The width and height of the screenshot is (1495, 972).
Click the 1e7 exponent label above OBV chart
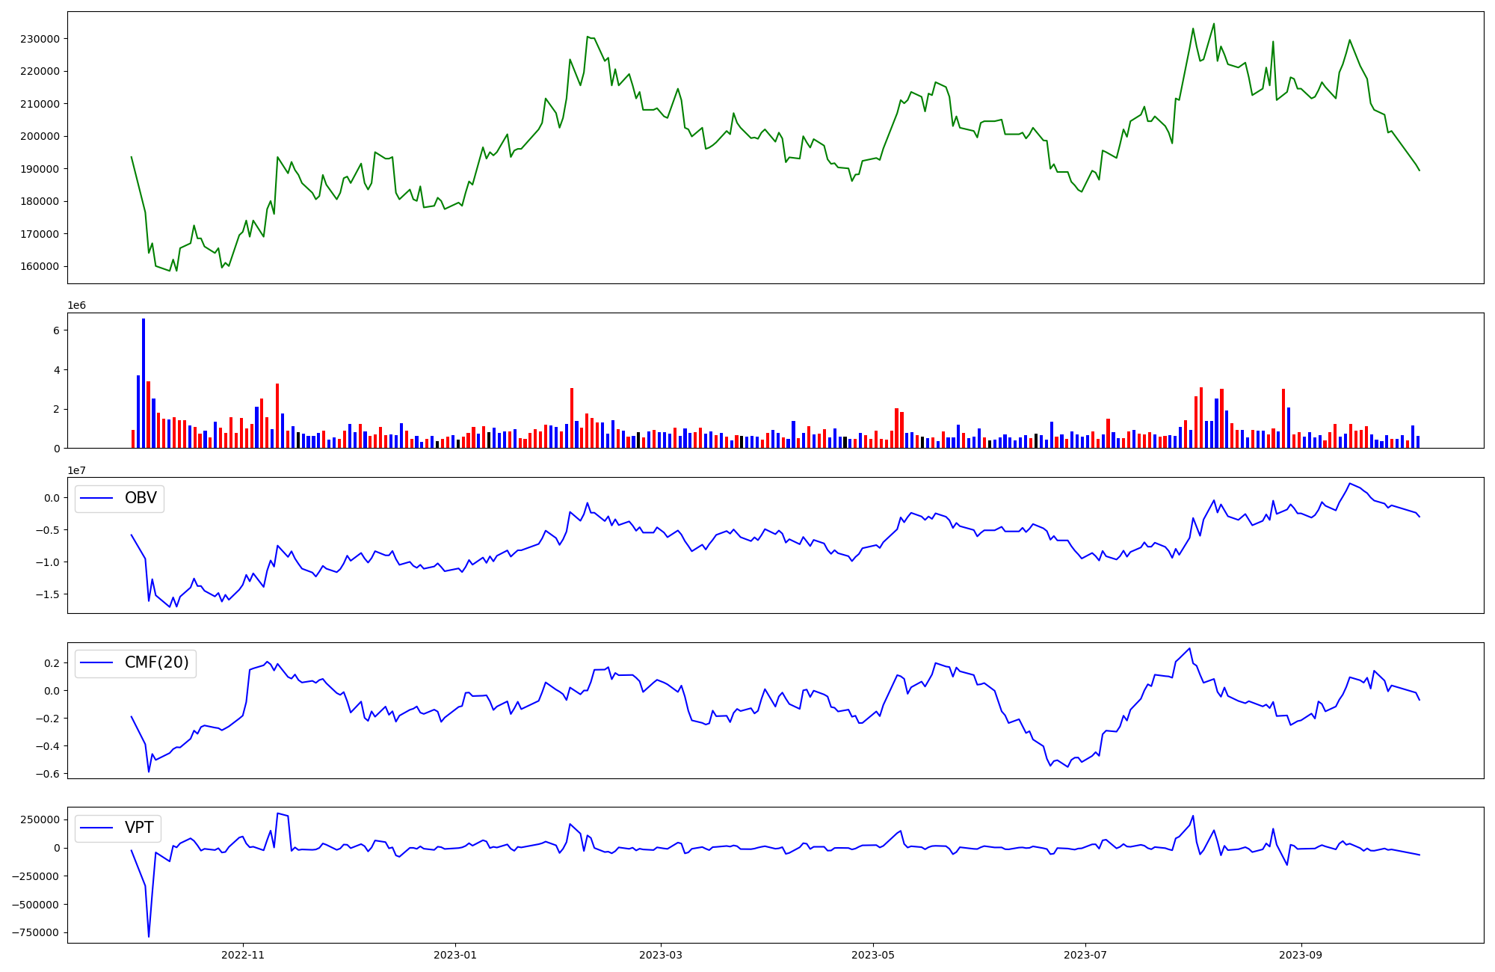pyautogui.click(x=77, y=470)
